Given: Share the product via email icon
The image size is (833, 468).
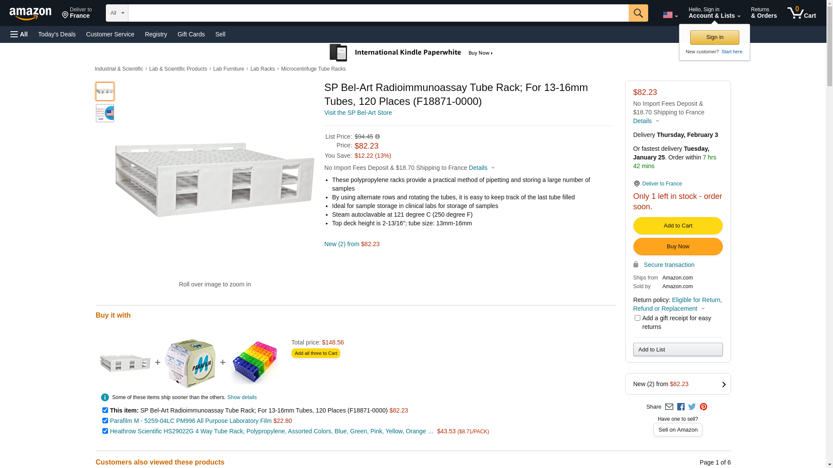Looking at the screenshot, I should point(669,407).
